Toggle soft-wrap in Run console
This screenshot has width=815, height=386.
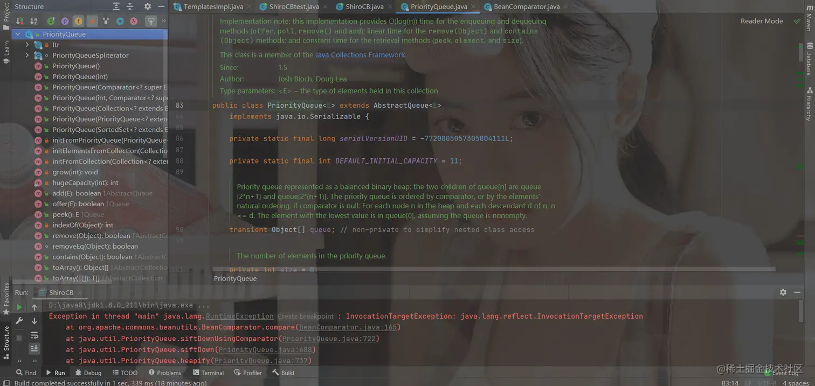pos(34,335)
